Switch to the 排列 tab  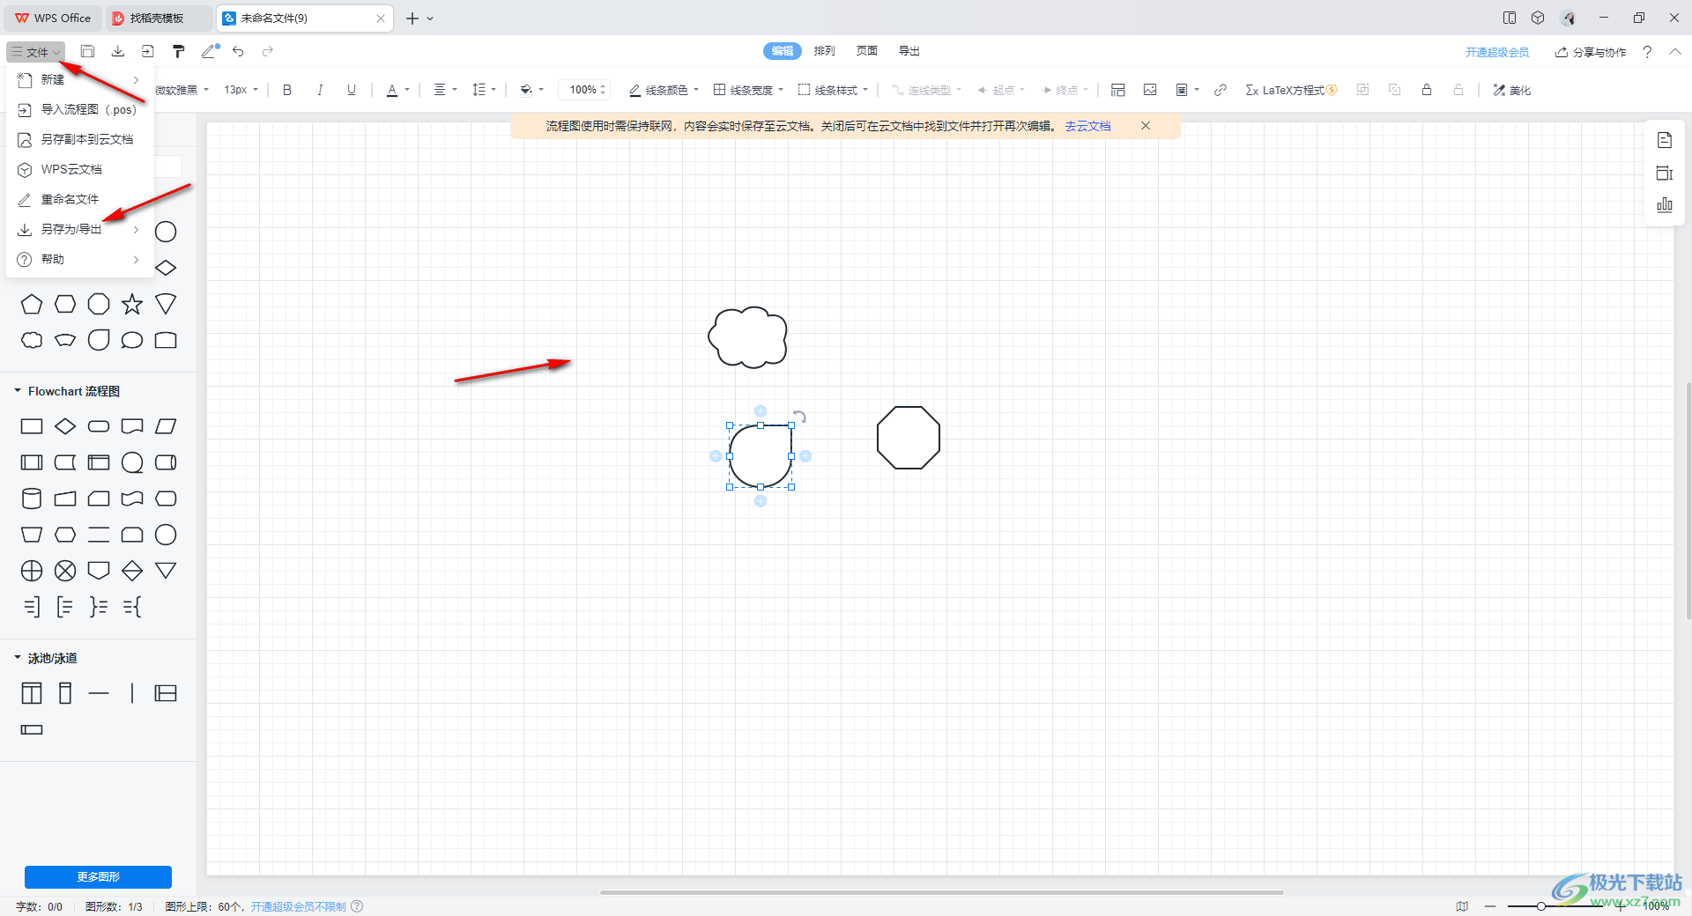click(824, 51)
